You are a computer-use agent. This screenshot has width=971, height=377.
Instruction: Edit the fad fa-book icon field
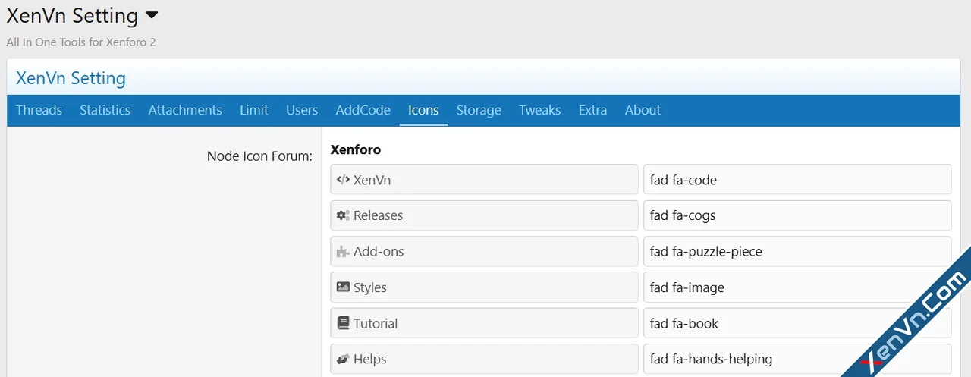pos(797,323)
